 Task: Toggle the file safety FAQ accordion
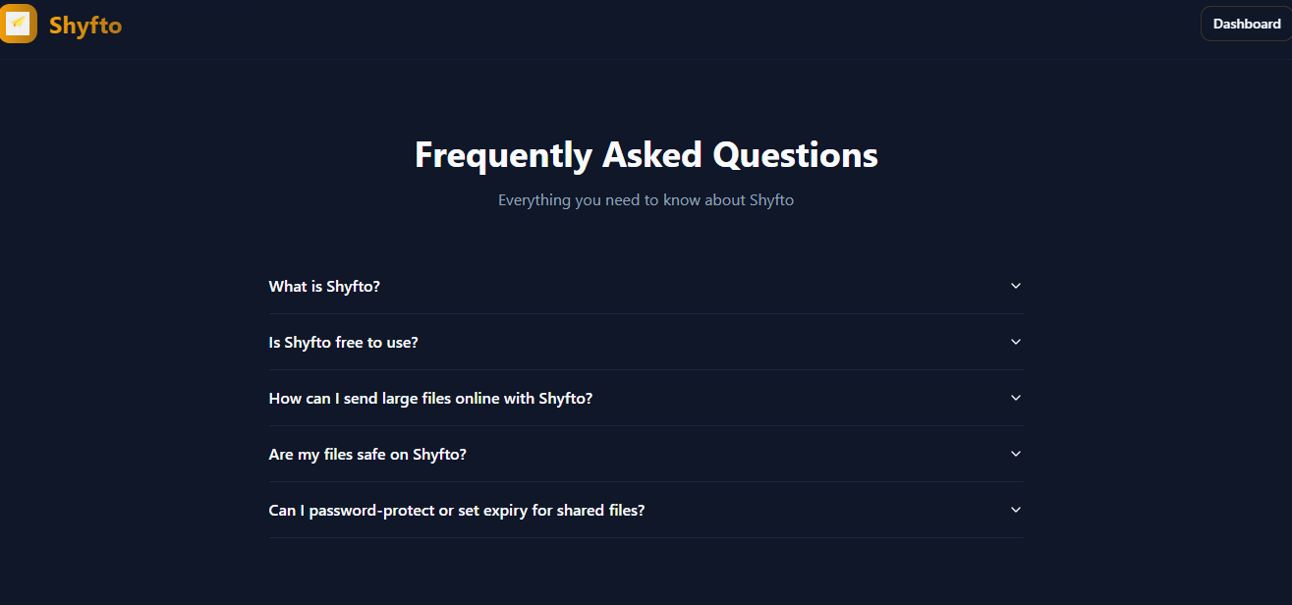pyautogui.click(x=646, y=454)
